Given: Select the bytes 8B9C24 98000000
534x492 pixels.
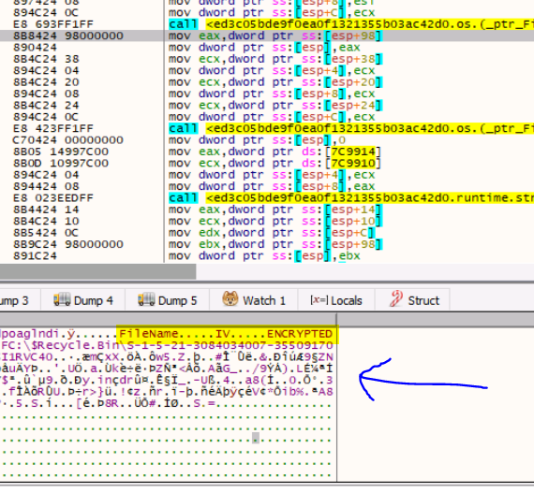Looking at the screenshot, I should [x=67, y=244].
